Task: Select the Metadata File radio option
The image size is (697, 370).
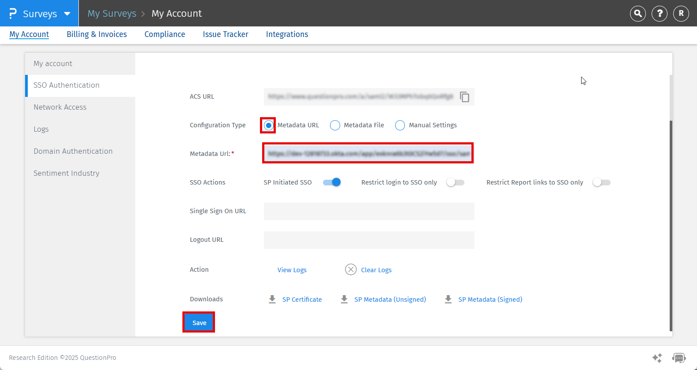Action: tap(335, 126)
